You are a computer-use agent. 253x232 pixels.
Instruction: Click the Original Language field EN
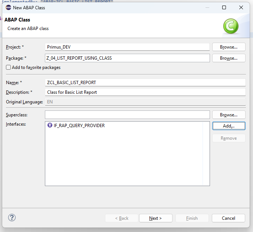[x=145, y=102]
